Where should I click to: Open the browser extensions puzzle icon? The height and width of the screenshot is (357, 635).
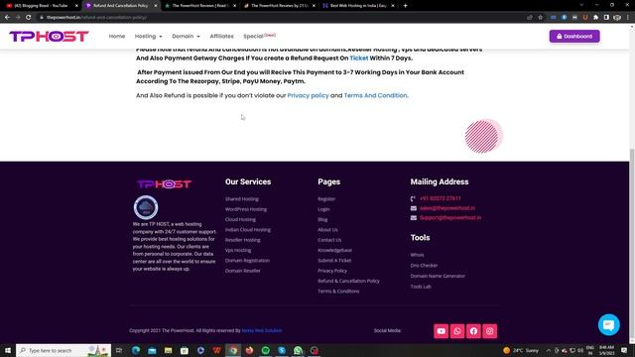pos(595,18)
